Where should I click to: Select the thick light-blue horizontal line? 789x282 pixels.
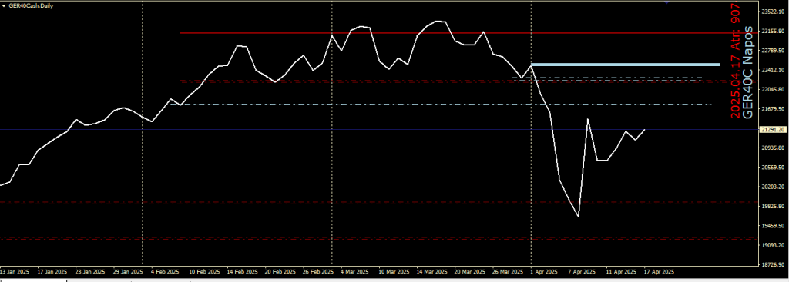[626, 65]
